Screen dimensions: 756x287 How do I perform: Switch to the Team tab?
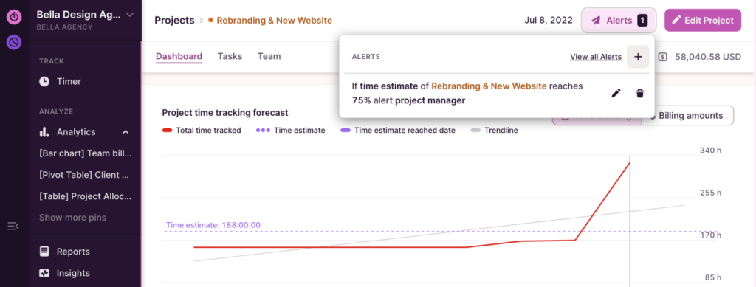pyautogui.click(x=269, y=56)
